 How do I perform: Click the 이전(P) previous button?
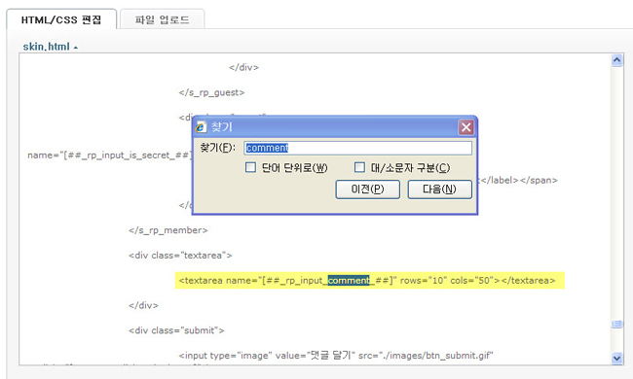[x=367, y=189]
